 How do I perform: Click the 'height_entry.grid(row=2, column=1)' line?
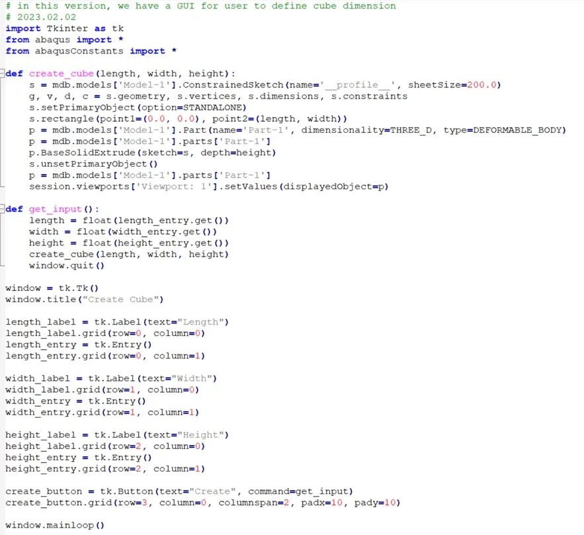click(x=105, y=469)
